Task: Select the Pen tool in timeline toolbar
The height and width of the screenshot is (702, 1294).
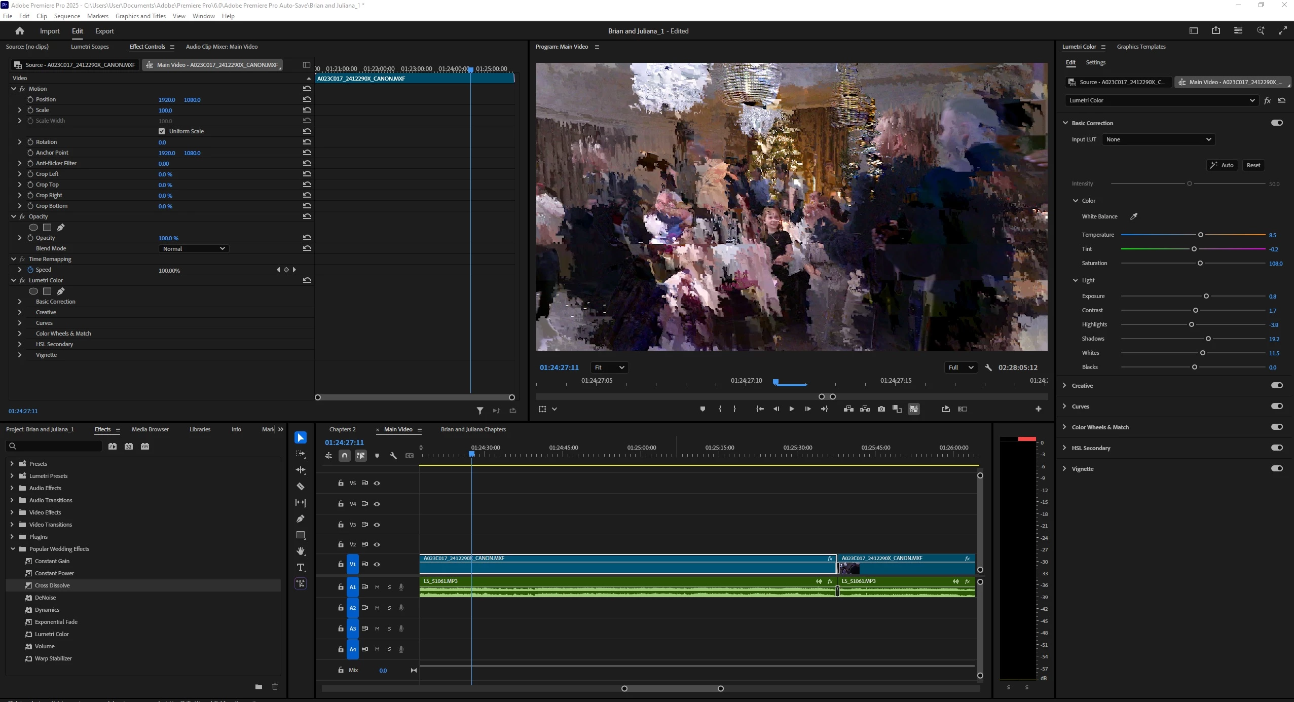Action: tap(301, 519)
